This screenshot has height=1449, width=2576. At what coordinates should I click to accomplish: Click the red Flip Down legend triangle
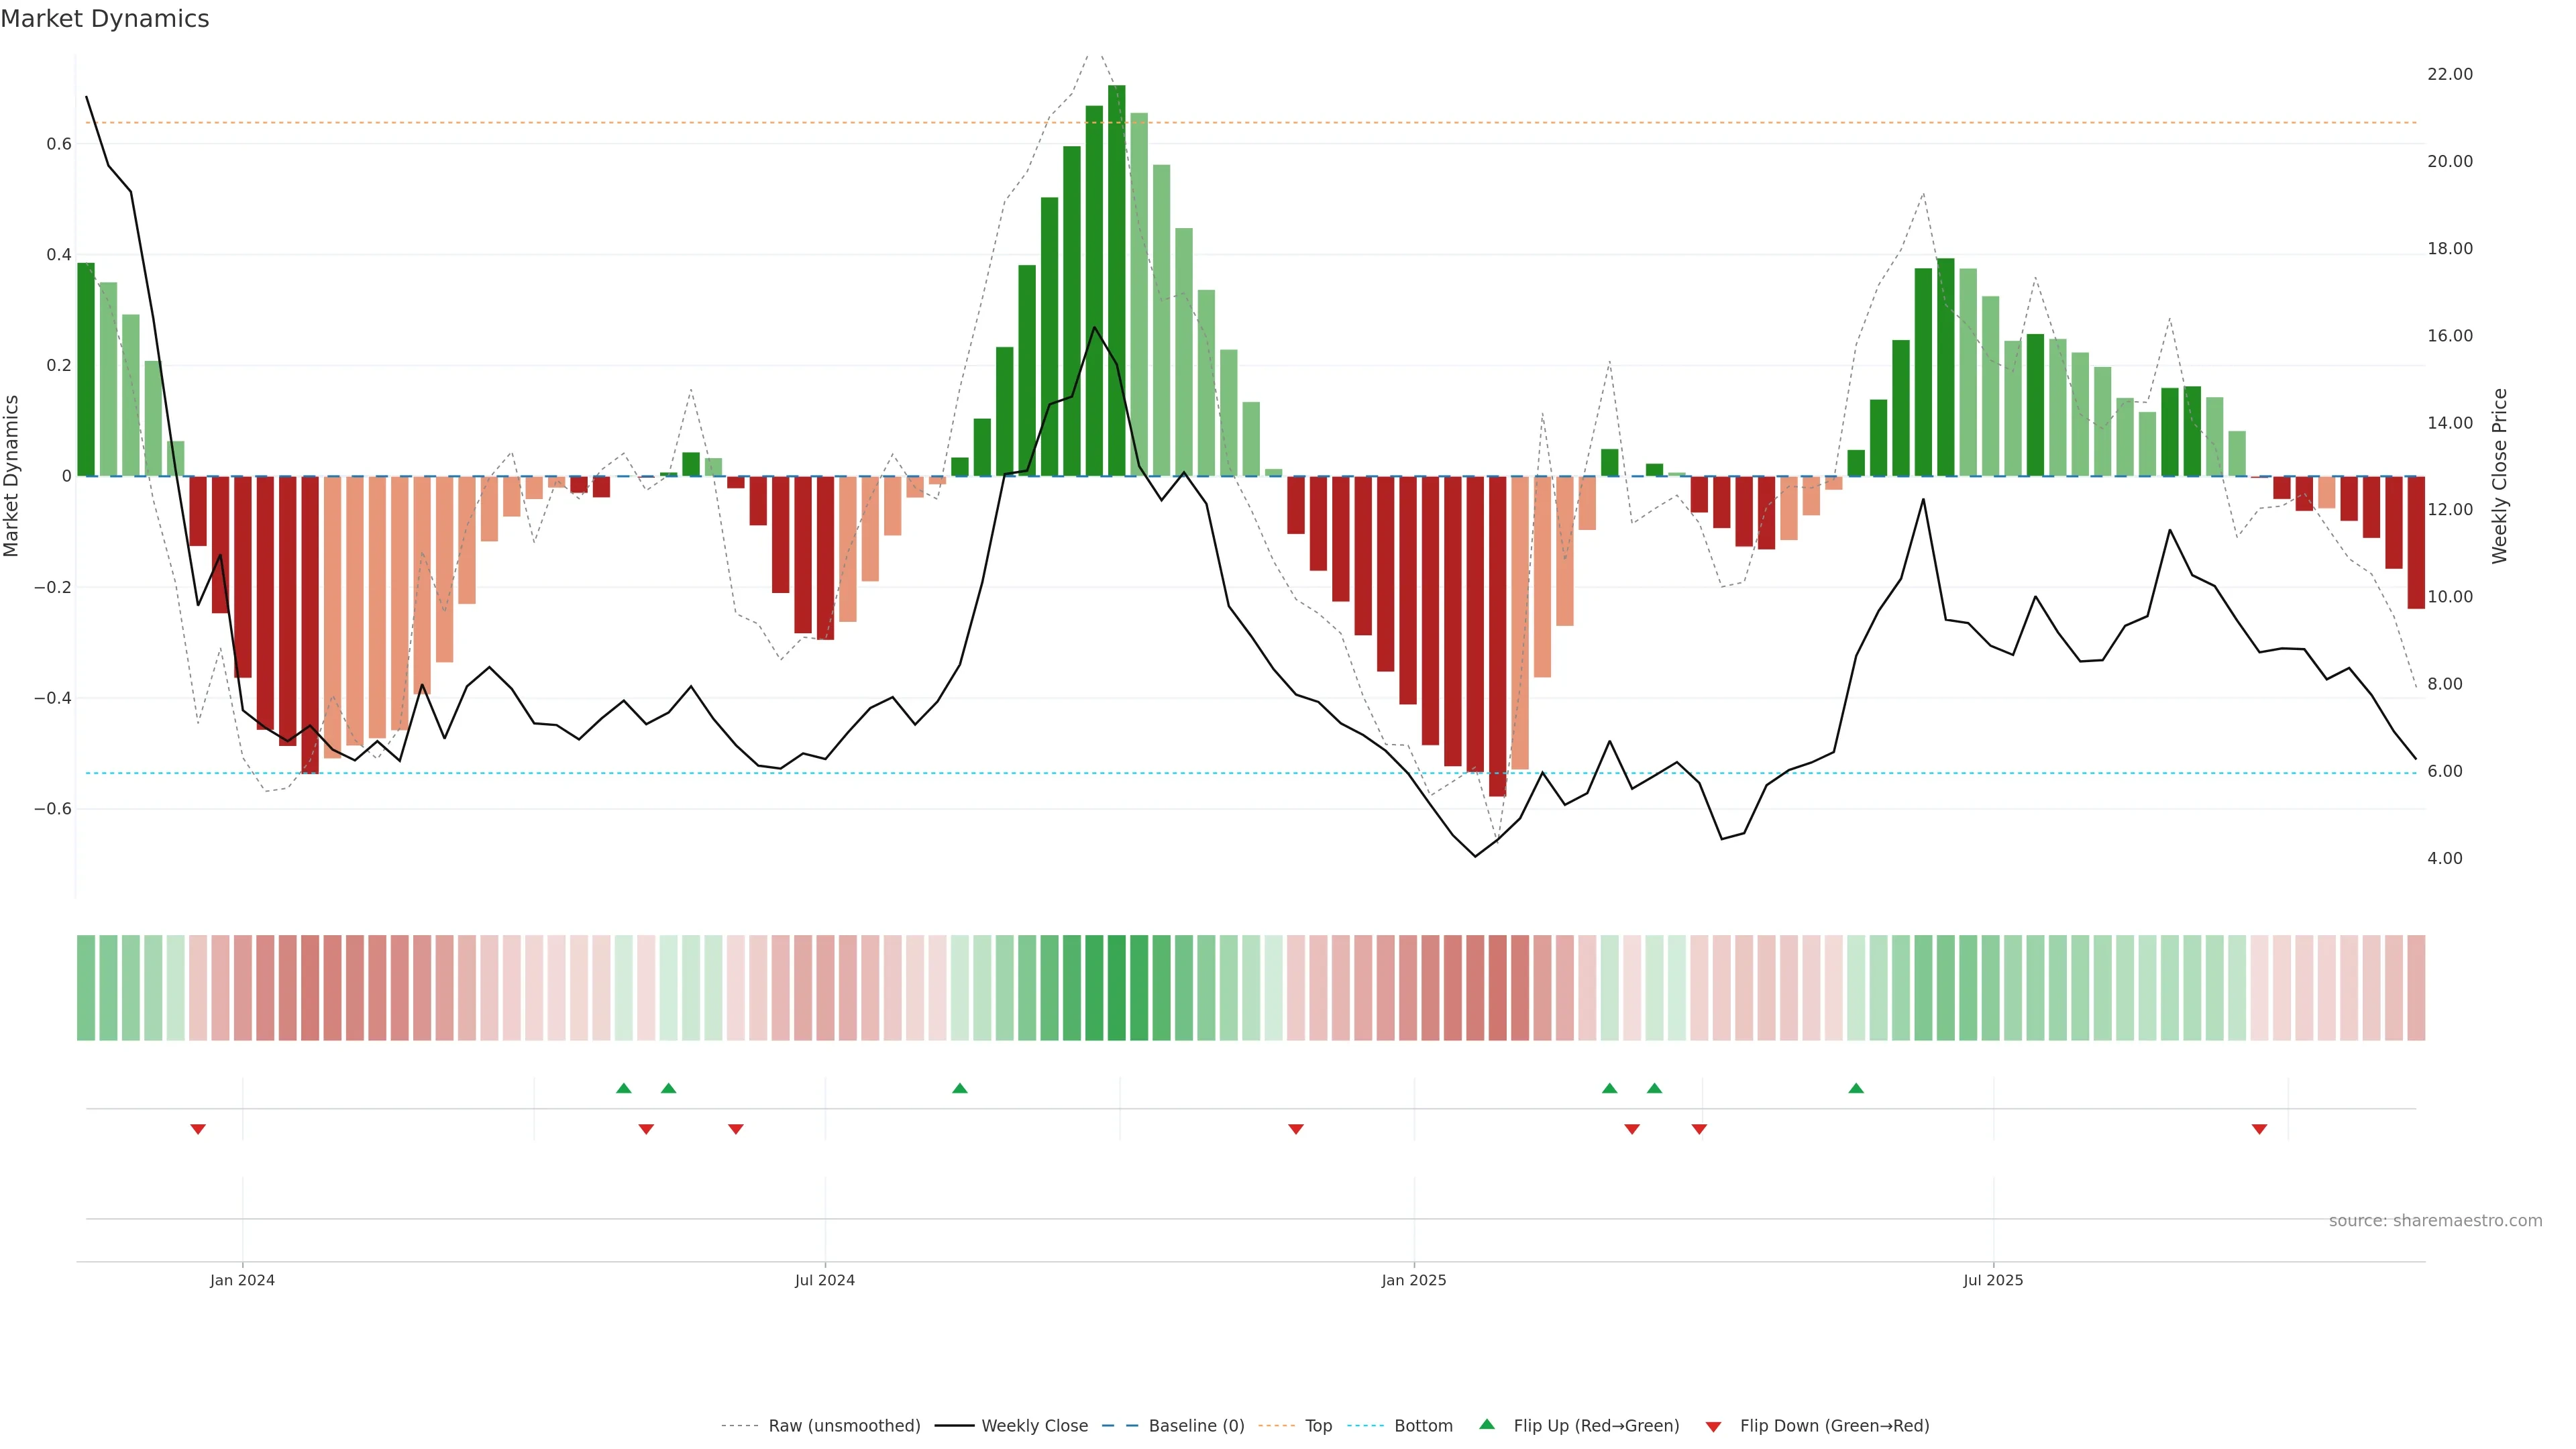[x=1713, y=1426]
